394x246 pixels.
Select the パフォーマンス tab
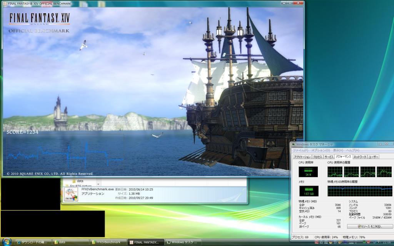(x=343, y=157)
